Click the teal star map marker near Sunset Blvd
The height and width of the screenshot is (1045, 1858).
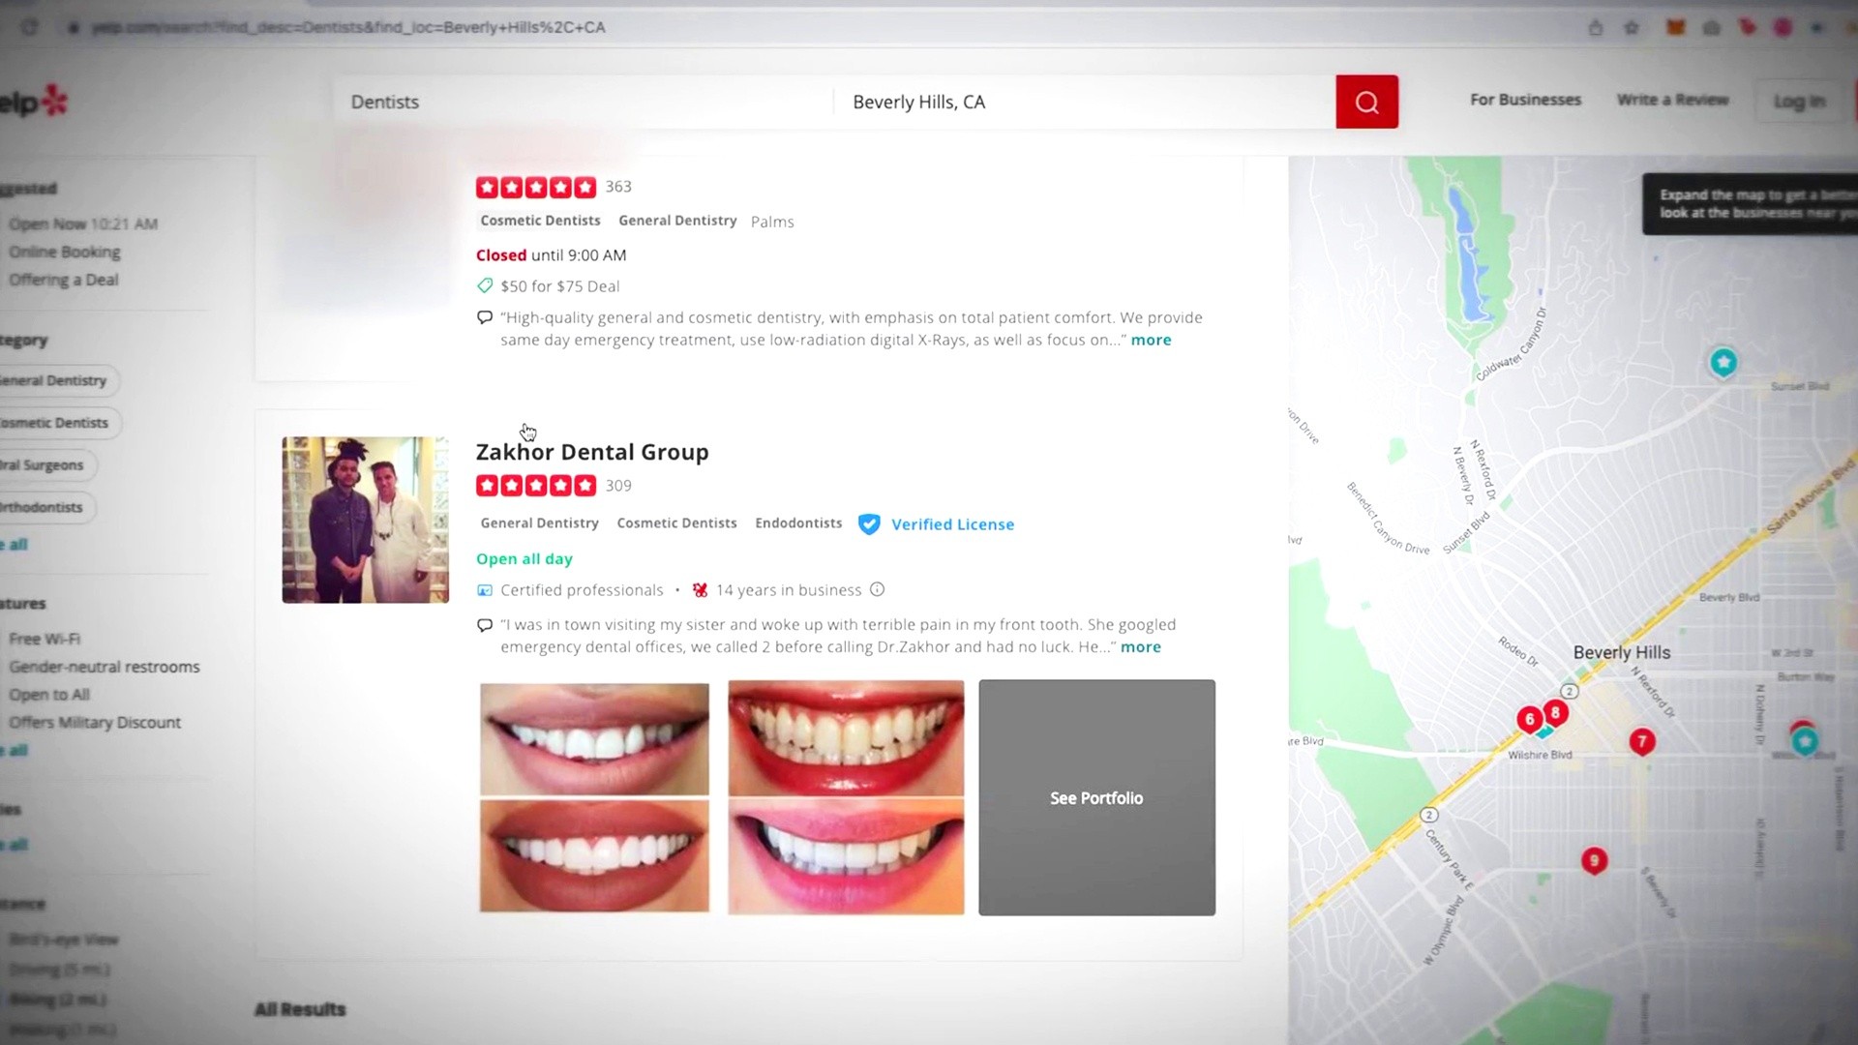[1723, 363]
